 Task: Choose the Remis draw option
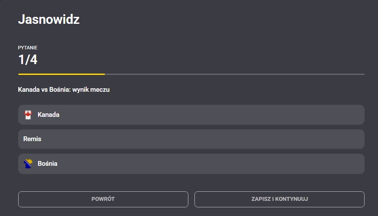pos(191,139)
